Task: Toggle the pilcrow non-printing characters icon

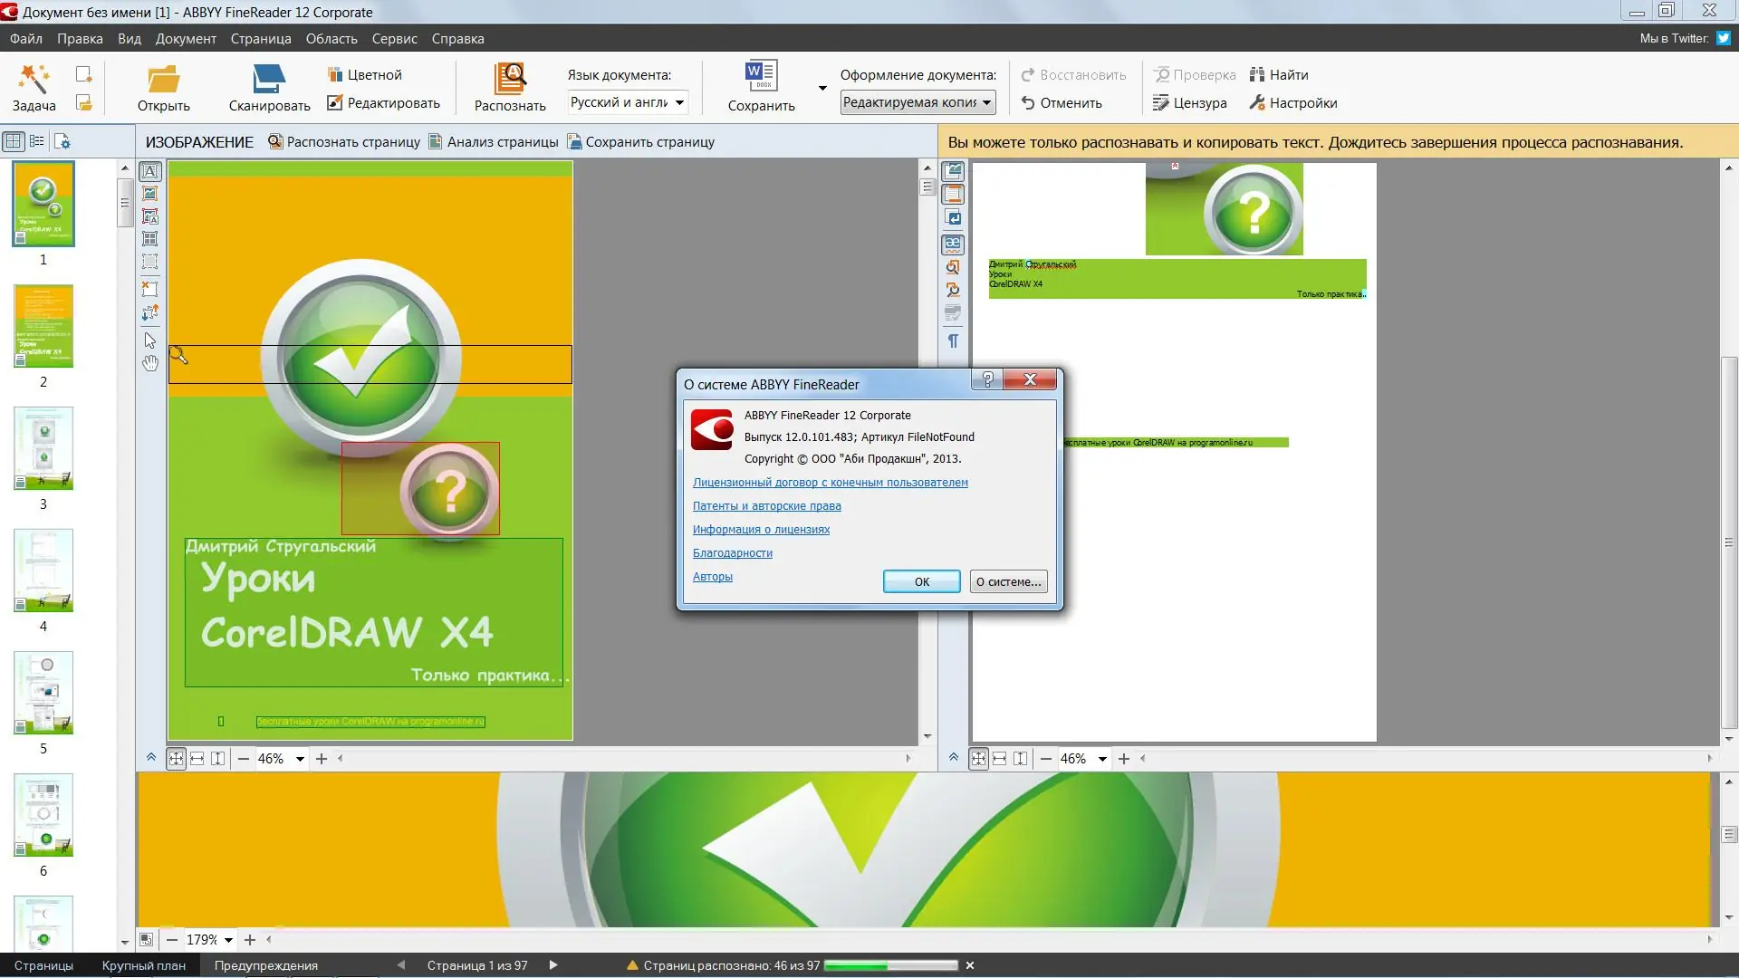Action: click(x=953, y=341)
